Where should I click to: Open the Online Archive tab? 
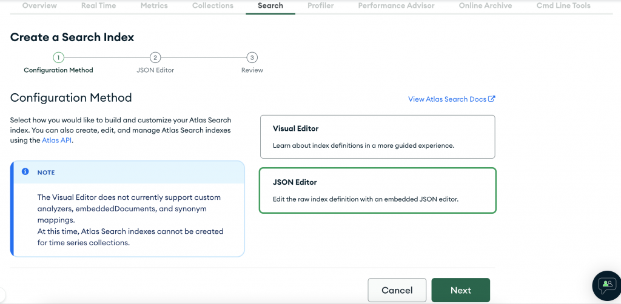pyautogui.click(x=485, y=5)
